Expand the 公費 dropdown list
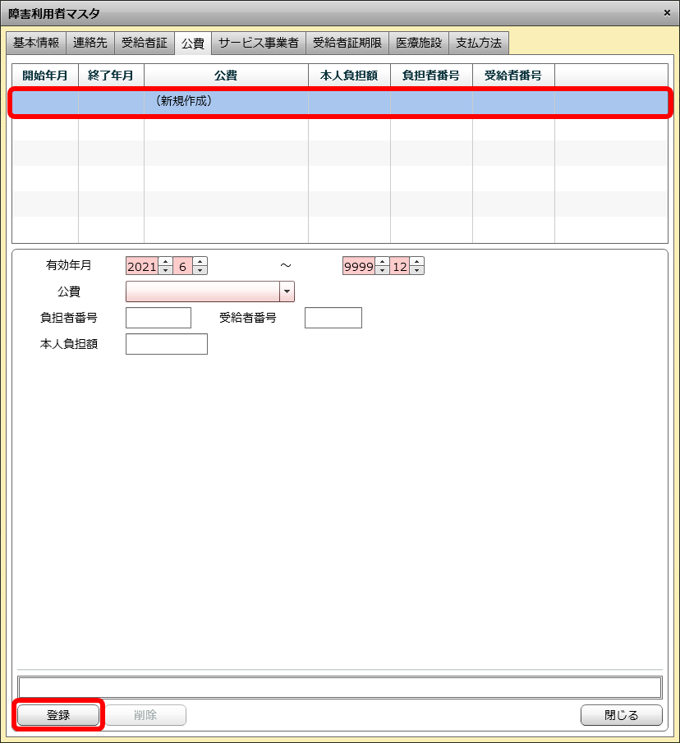680x743 pixels. coord(287,291)
